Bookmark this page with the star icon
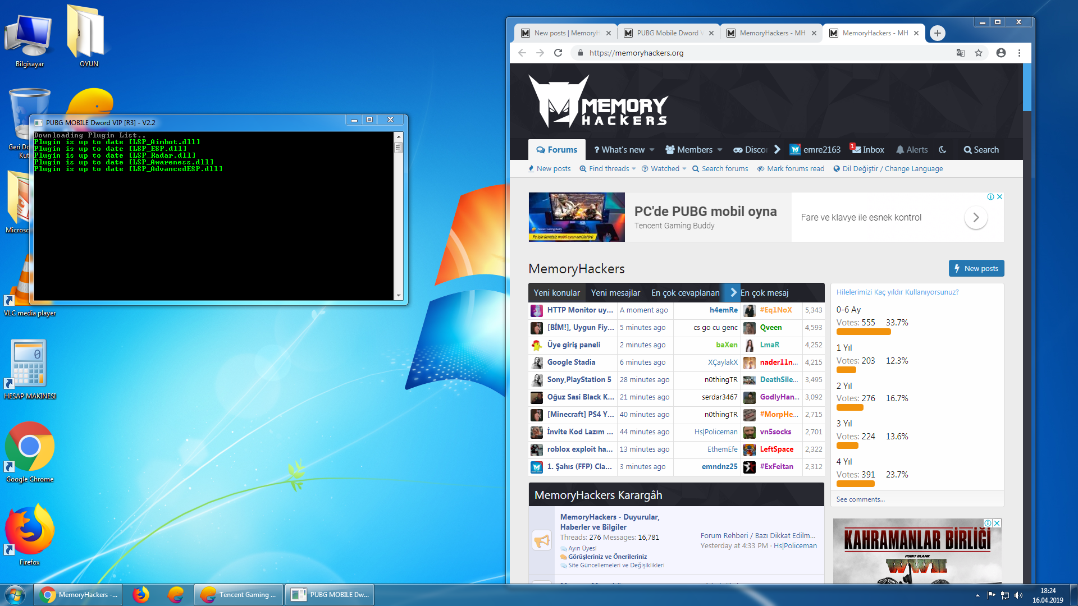The image size is (1078, 606). 979,53
